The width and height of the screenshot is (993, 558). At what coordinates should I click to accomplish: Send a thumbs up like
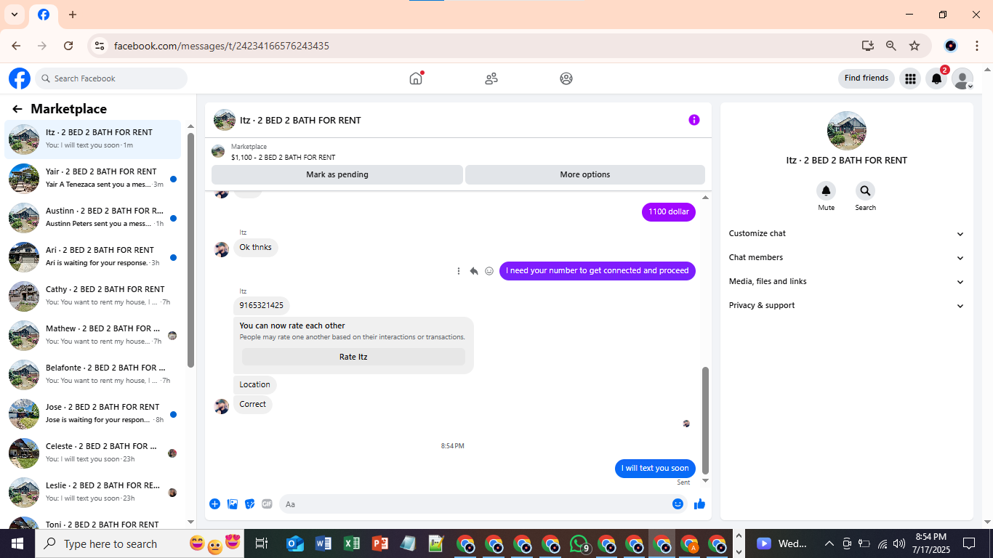point(699,504)
